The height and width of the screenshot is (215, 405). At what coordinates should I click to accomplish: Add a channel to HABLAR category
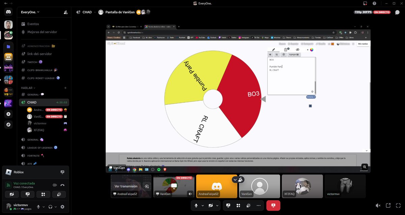pos(65,88)
